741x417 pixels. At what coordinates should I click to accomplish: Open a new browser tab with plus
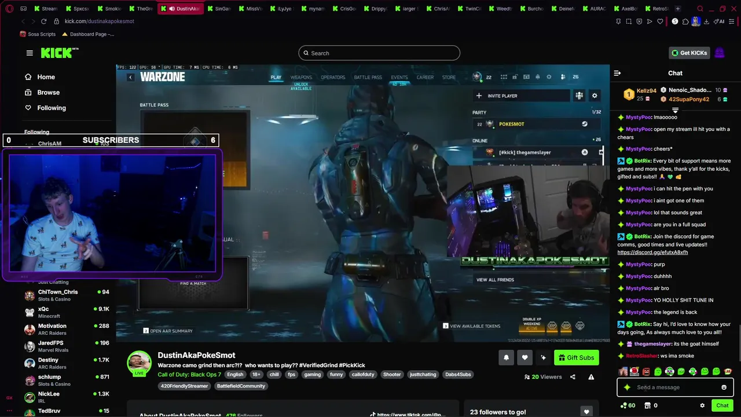coord(677,9)
